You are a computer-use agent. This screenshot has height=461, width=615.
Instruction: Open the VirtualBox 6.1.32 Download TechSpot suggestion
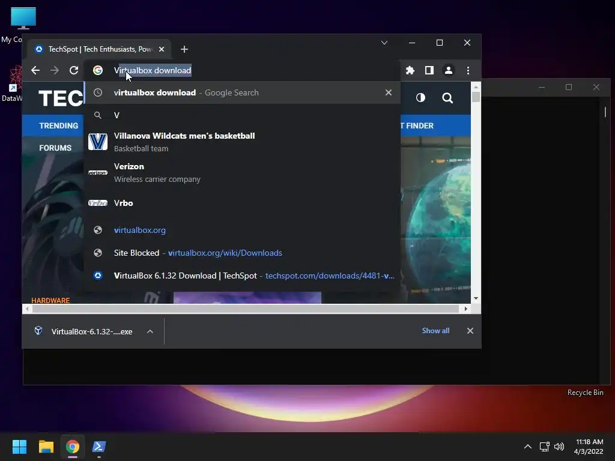coord(242,276)
